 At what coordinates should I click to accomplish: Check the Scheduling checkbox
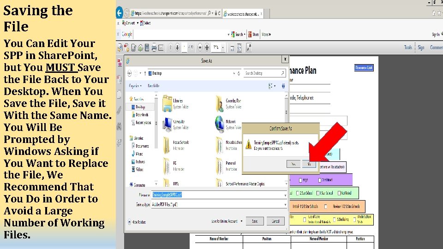coord(335,219)
